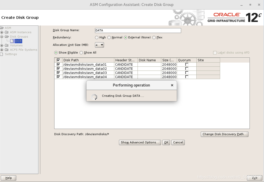The height and width of the screenshot is (182, 264).
Task: Toggle Label disks using AFD checkbox
Action: (215, 53)
